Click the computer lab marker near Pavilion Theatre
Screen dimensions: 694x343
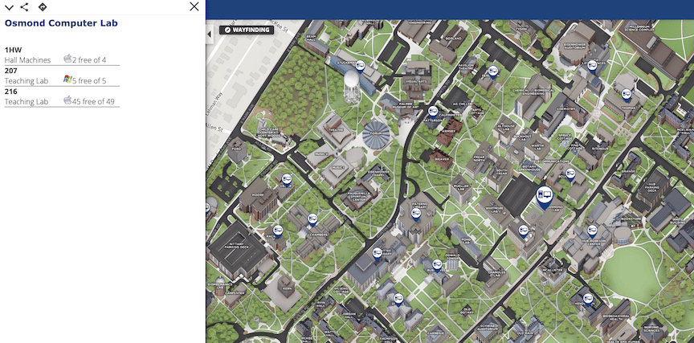pyautogui.click(x=492, y=71)
